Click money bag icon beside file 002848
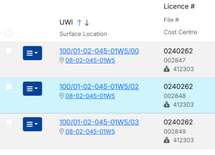The height and width of the screenshot is (155, 215). 167,105
